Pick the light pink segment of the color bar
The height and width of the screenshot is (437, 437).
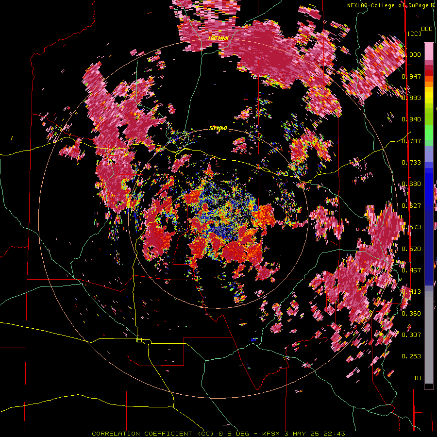click(x=429, y=51)
